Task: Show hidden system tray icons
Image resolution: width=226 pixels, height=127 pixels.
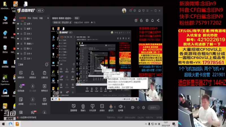Action: [x=146, y=124]
